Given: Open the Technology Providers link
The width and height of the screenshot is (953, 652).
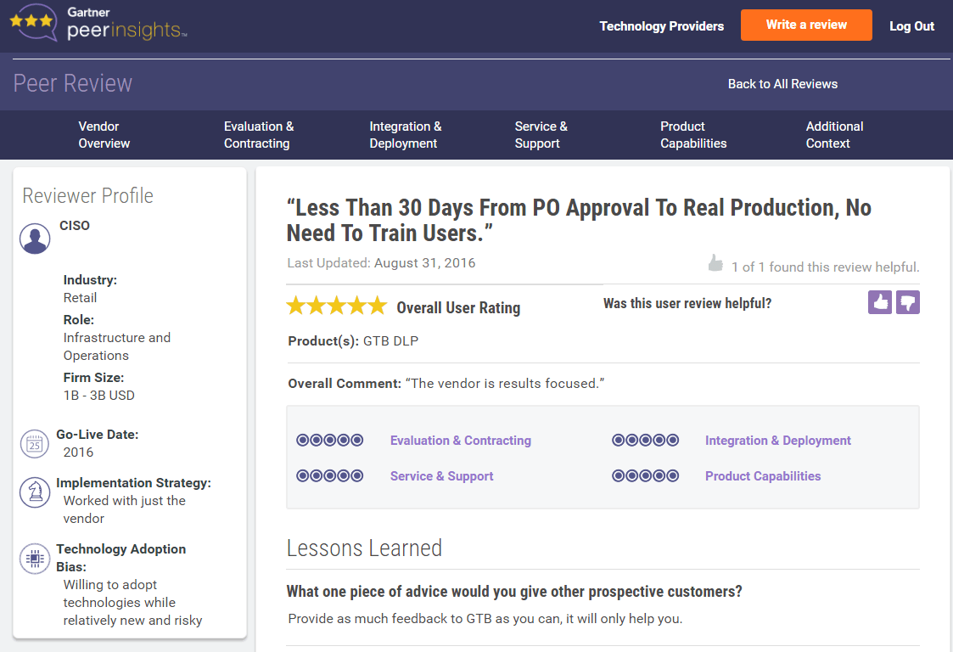Looking at the screenshot, I should (x=661, y=26).
